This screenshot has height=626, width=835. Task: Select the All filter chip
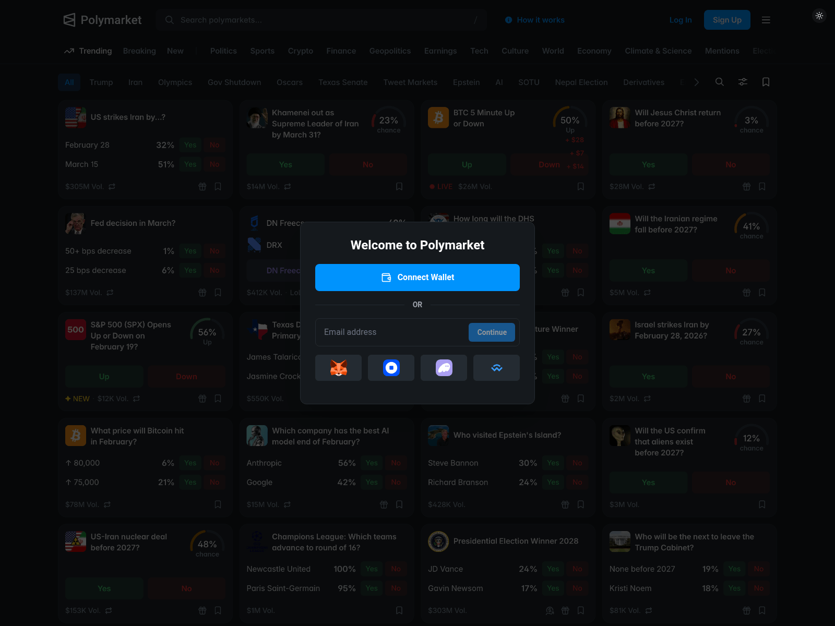coord(69,82)
